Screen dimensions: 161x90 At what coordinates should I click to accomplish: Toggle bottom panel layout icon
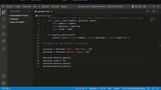(136, 6)
